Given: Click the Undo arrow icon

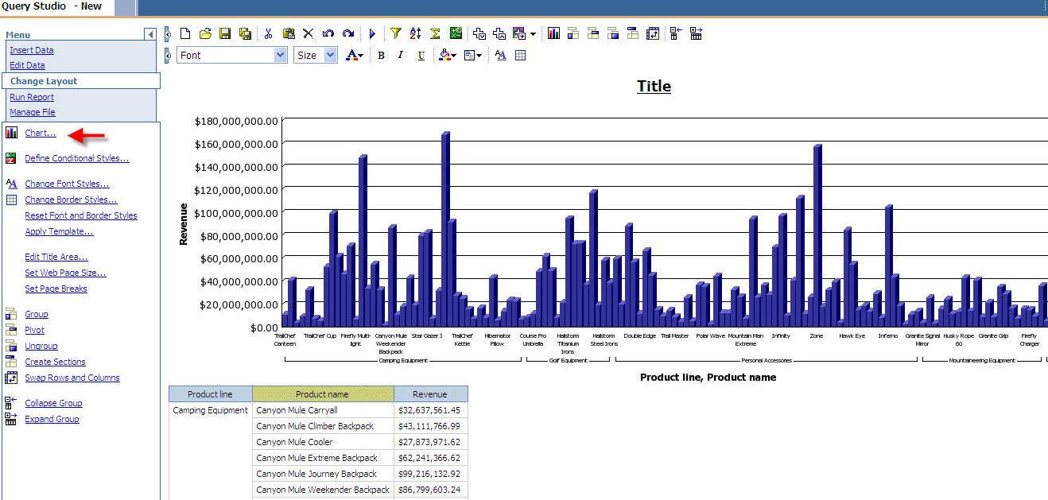Looking at the screenshot, I should 328,33.
